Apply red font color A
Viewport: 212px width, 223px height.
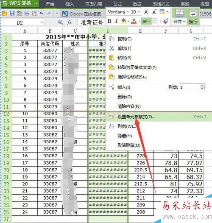click(134, 21)
